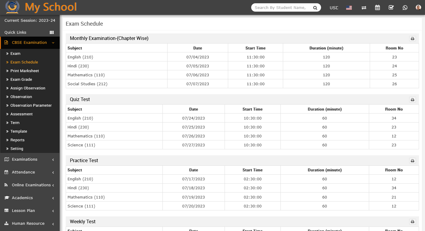Open WhatsApp messaging icon
This screenshot has height=231, width=425.
(x=405, y=8)
